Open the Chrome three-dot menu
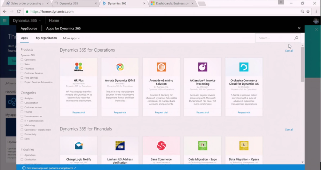Viewport: 321px width, 170px height. pos(316,12)
